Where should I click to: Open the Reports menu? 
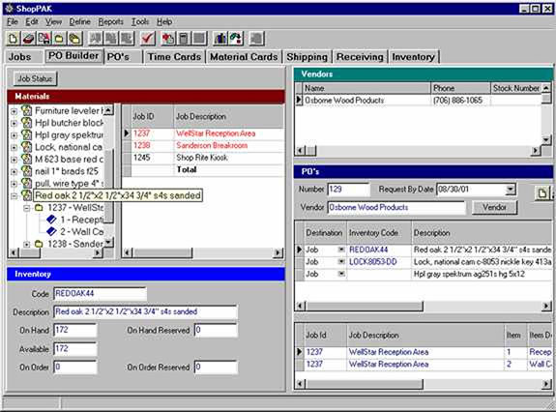point(110,22)
